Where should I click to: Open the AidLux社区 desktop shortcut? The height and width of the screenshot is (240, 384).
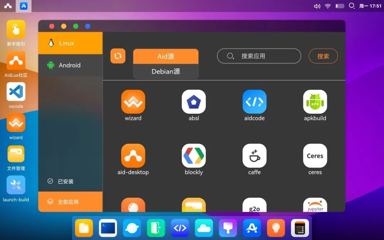(x=16, y=61)
